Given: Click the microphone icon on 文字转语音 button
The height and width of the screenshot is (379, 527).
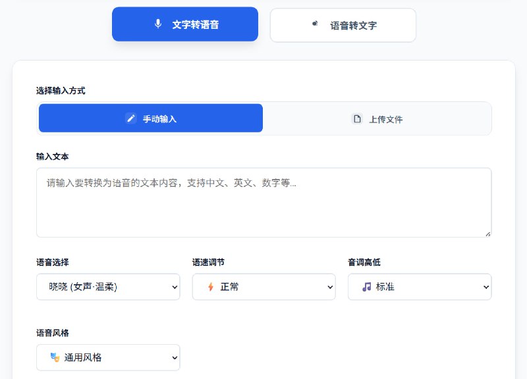Looking at the screenshot, I should pos(157,24).
